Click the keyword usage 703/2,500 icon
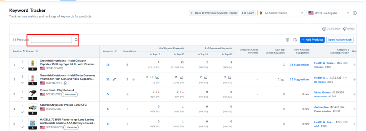366x131 pixels. [324, 29]
